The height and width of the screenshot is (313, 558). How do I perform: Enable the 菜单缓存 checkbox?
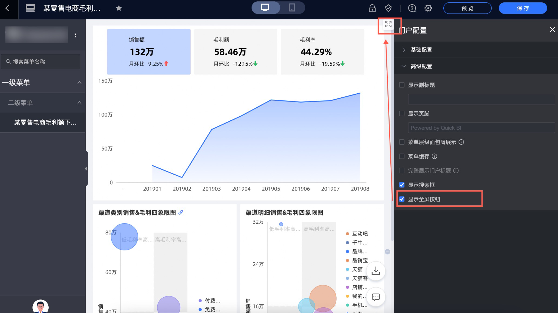(402, 156)
